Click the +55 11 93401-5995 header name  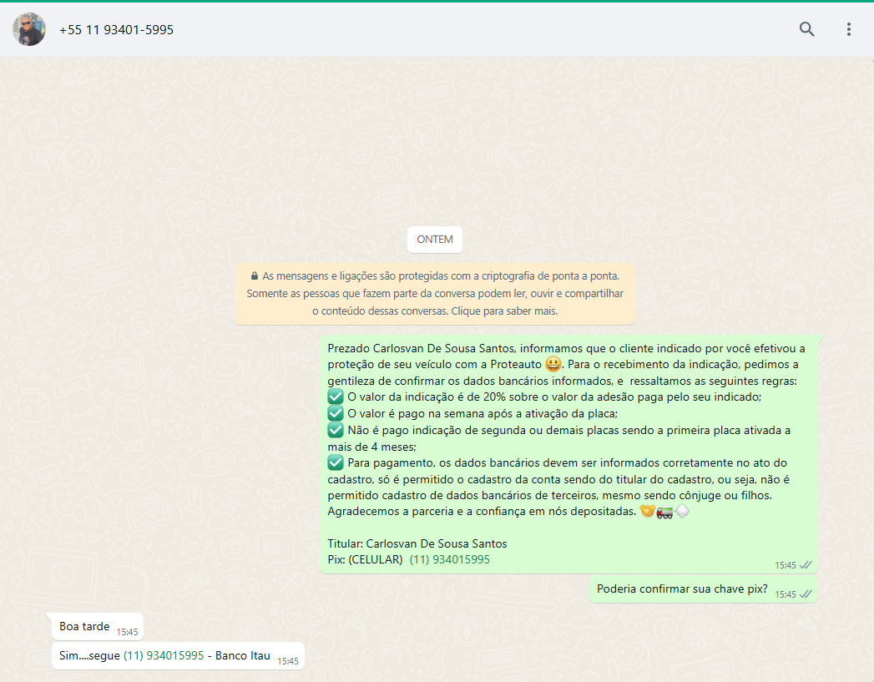tap(116, 30)
